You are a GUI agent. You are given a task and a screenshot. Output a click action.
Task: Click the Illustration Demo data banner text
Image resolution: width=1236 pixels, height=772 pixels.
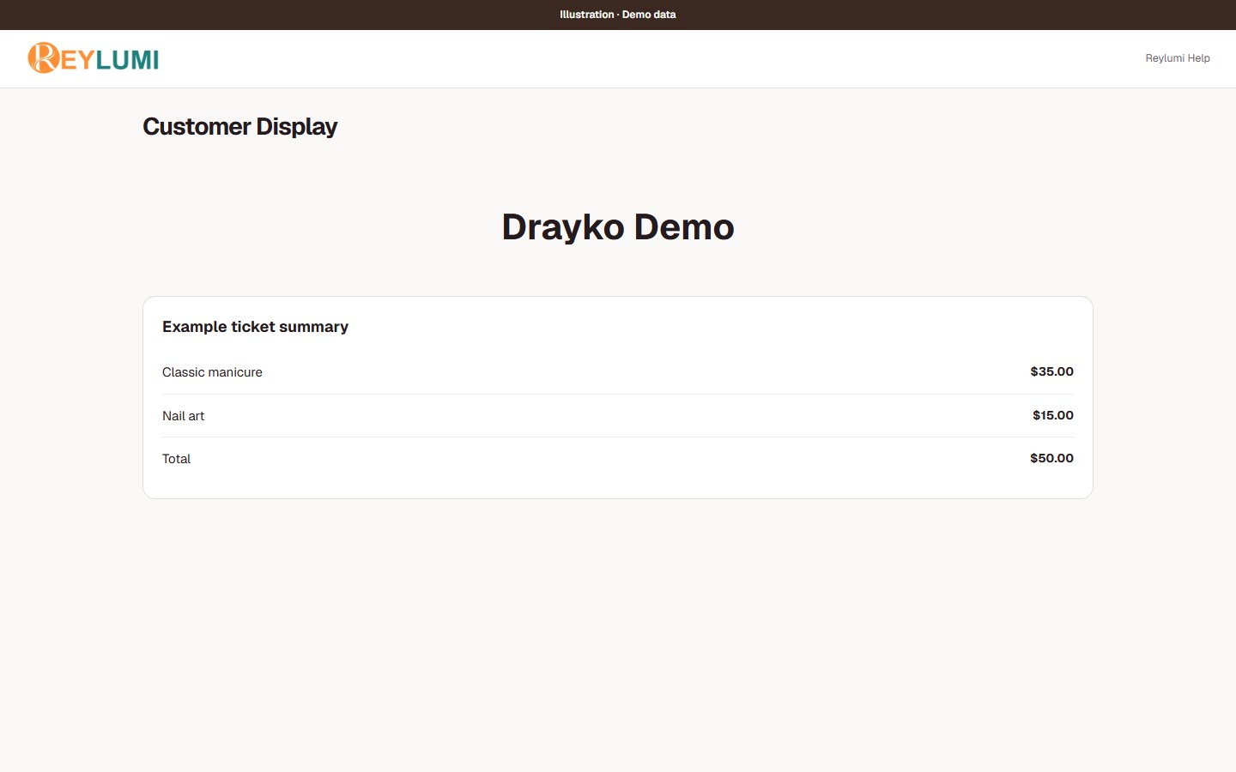[618, 15]
